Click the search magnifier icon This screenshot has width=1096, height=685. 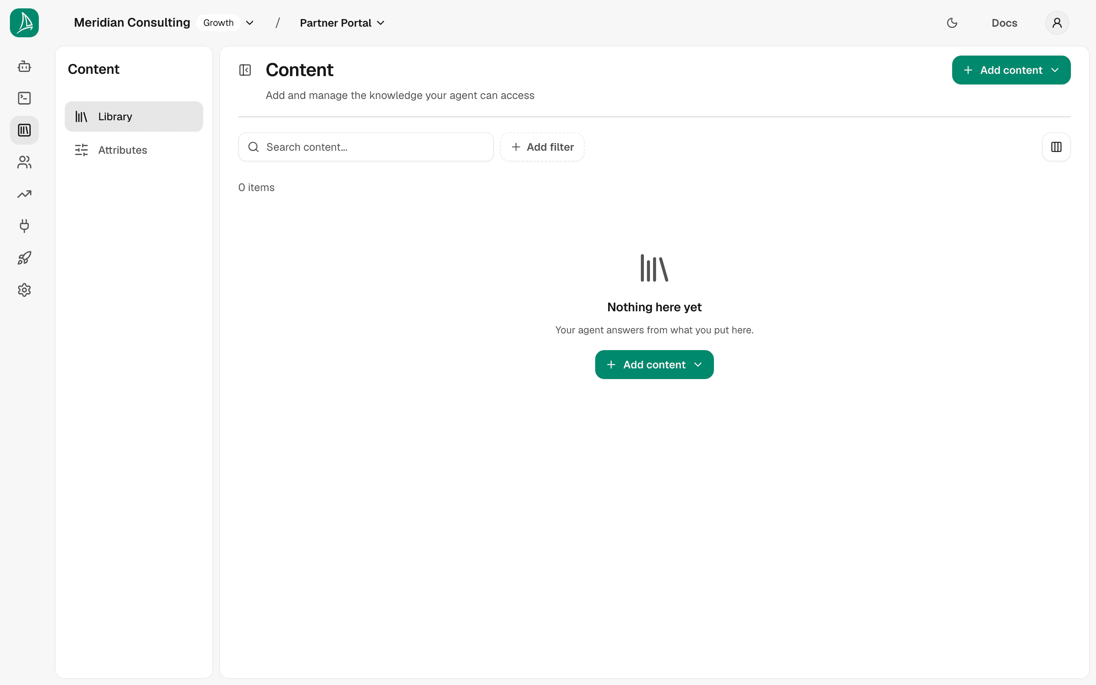point(253,147)
